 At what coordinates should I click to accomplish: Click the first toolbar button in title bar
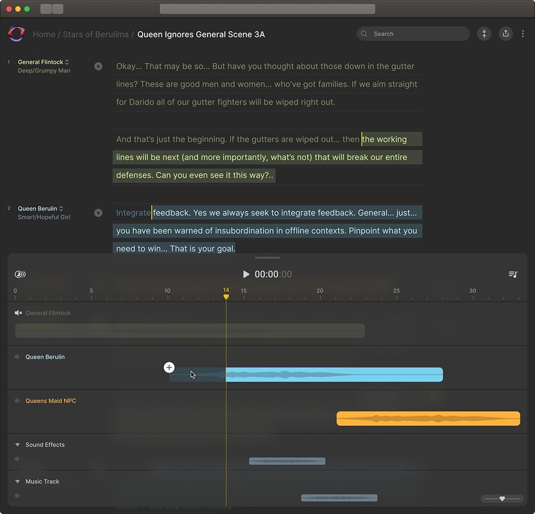[x=46, y=9]
